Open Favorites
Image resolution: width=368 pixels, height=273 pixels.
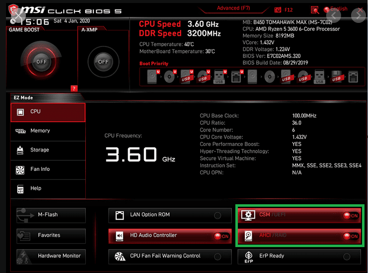point(51,236)
